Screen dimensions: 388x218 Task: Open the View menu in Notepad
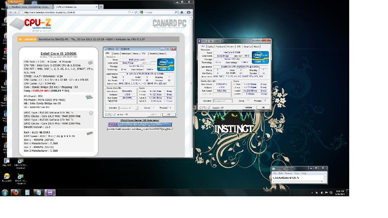pos(297,173)
